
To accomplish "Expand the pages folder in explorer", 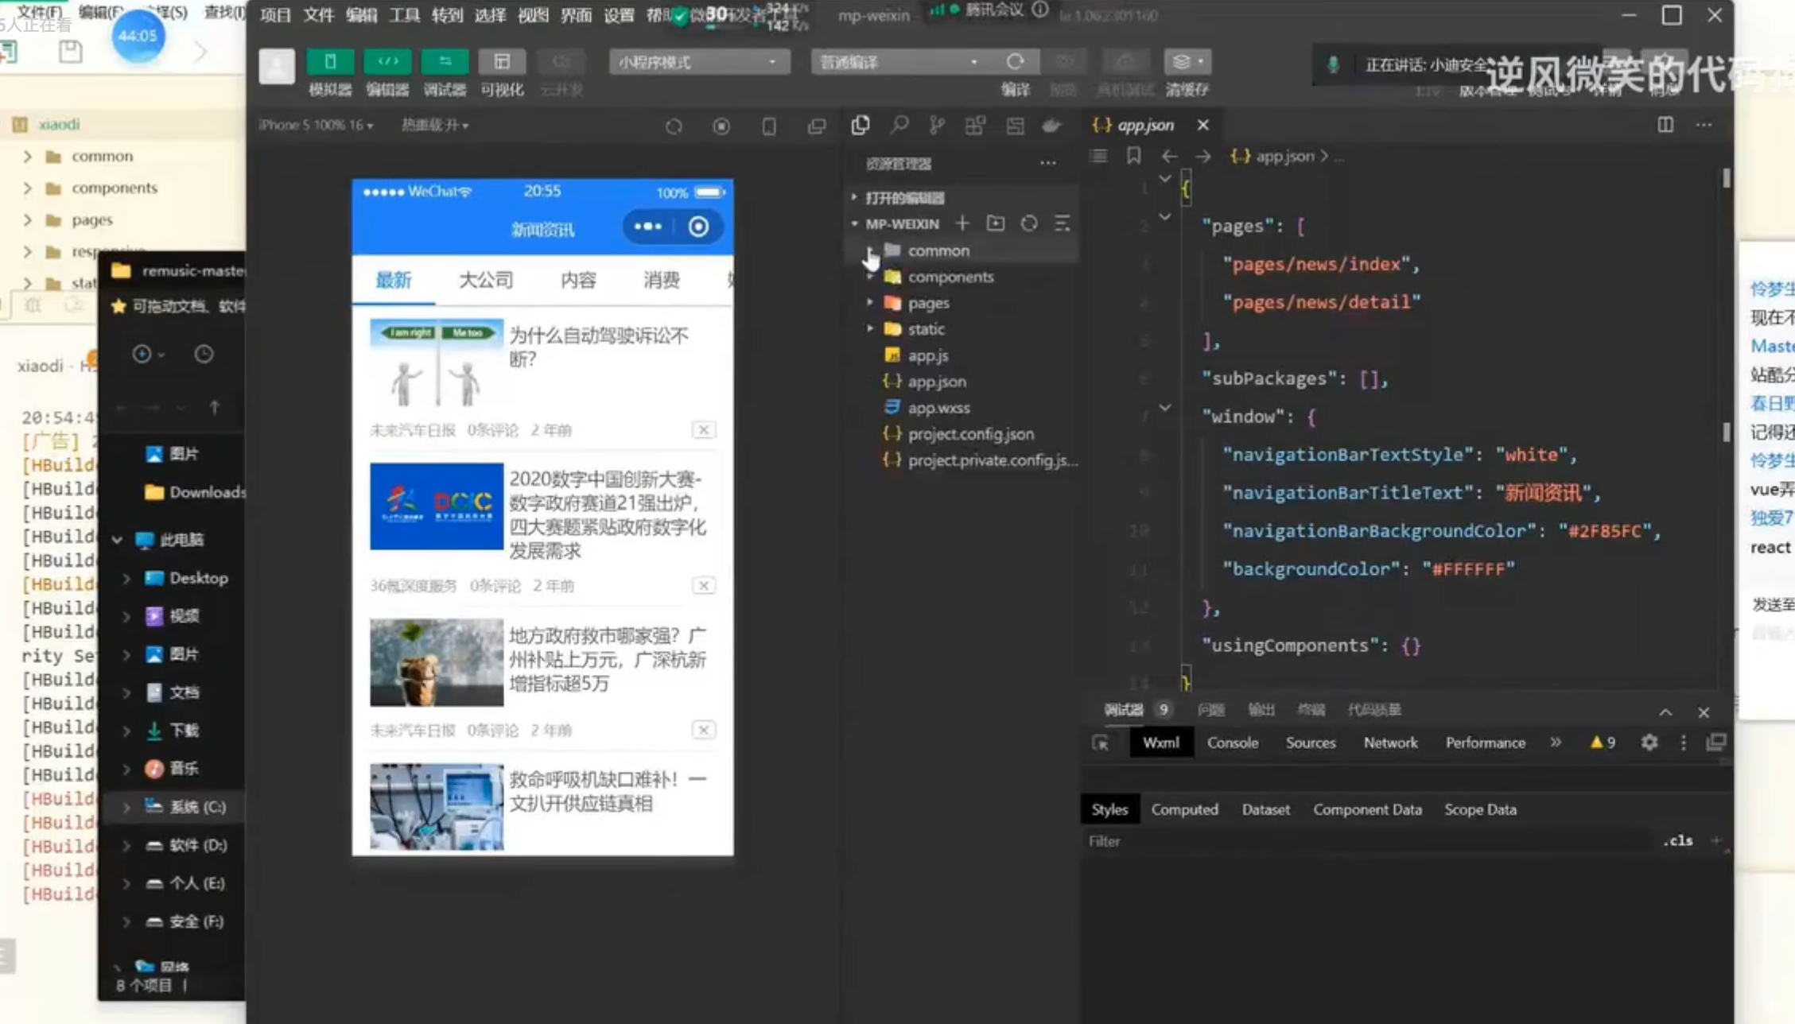I will [x=928, y=303].
